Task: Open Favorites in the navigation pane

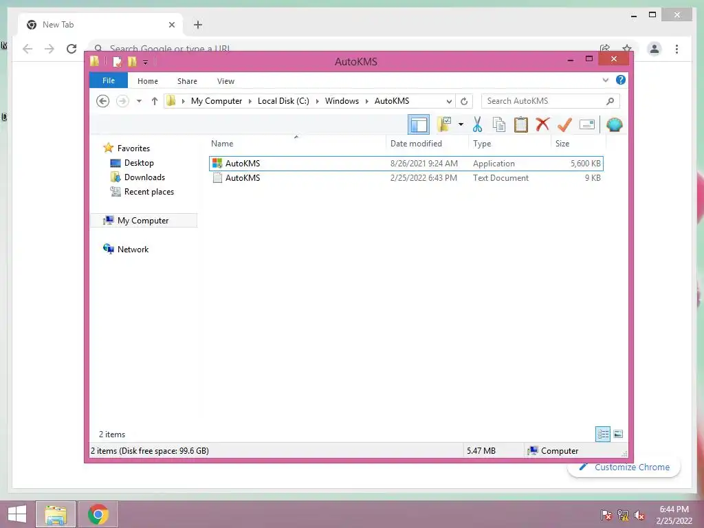Action: [133, 148]
